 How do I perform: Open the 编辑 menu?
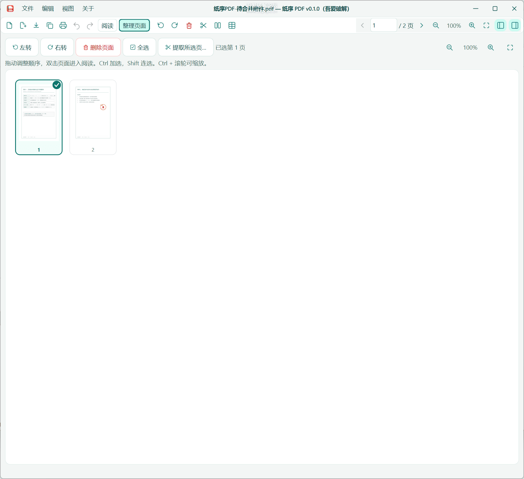pos(48,9)
